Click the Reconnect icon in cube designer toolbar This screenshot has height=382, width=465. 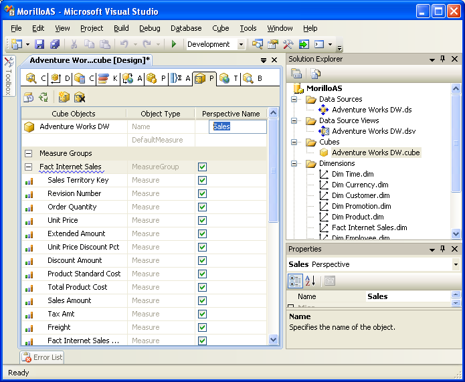(x=43, y=97)
